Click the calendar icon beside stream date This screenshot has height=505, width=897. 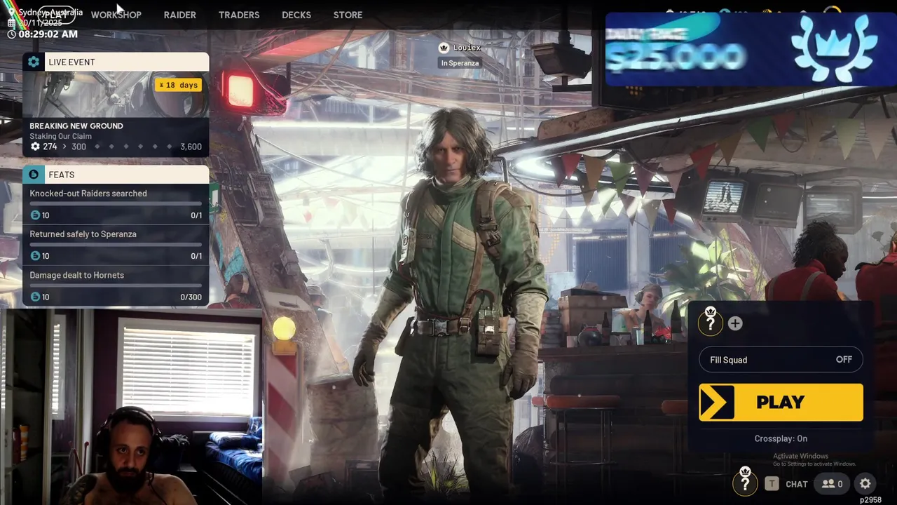[11, 23]
